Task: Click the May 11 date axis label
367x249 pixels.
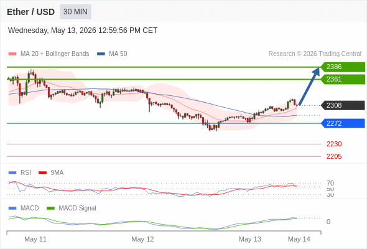Action: [x=35, y=239]
